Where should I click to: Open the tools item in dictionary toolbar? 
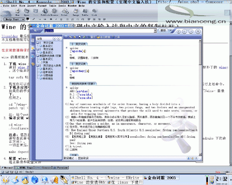(116, 37)
